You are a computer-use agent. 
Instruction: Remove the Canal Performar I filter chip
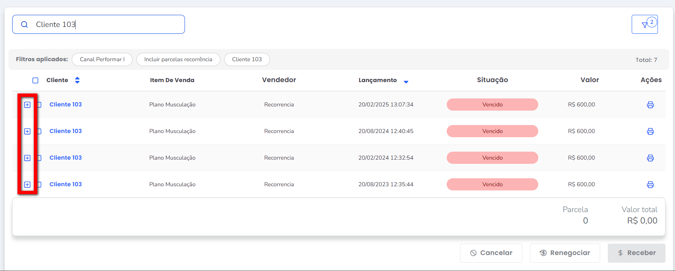tap(102, 60)
